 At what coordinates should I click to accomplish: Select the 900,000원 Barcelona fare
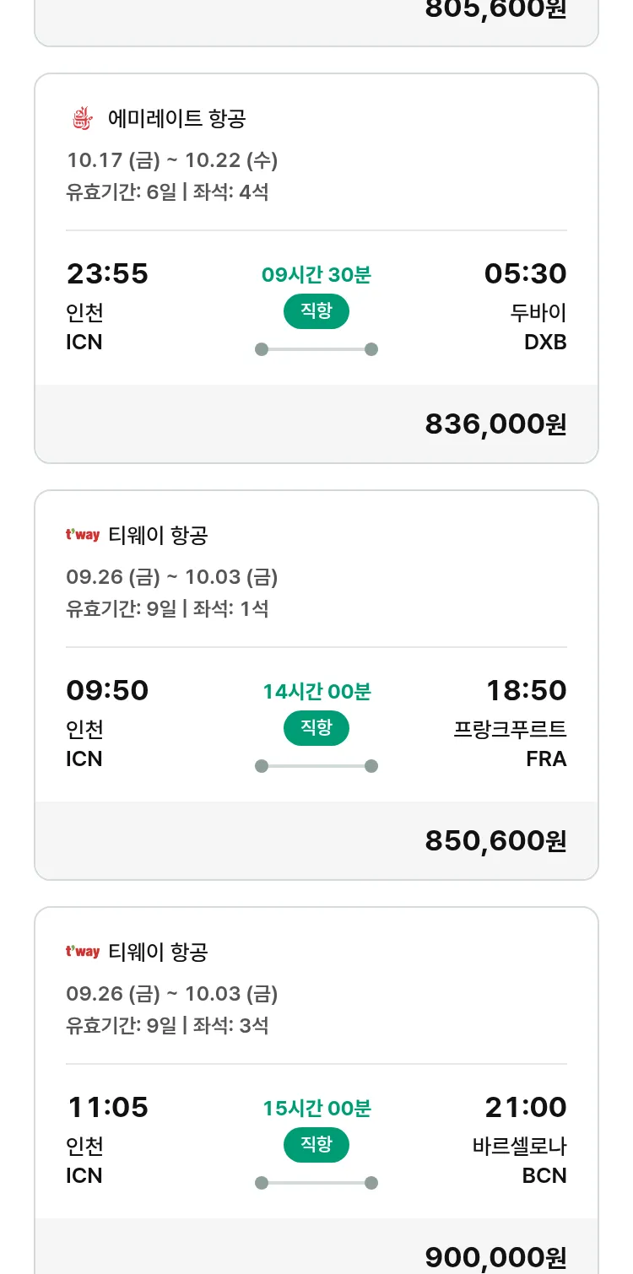point(495,1257)
